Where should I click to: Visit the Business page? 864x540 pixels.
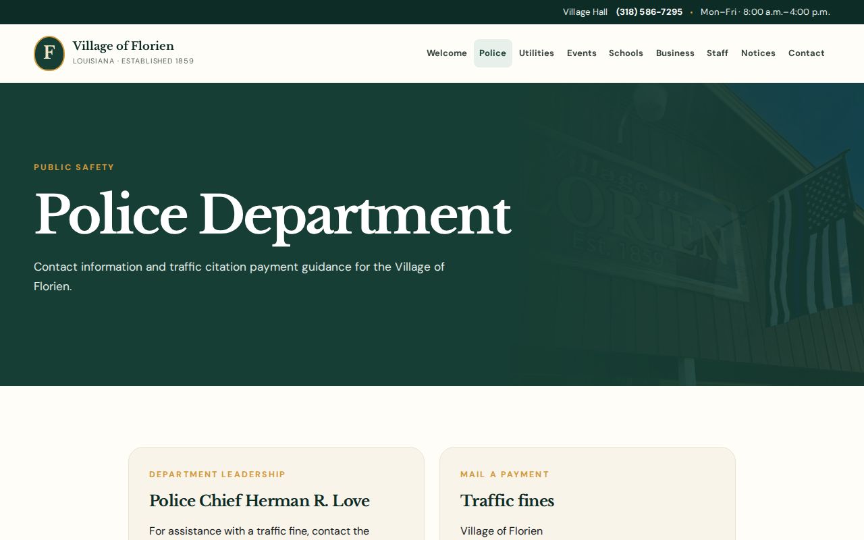675,53
